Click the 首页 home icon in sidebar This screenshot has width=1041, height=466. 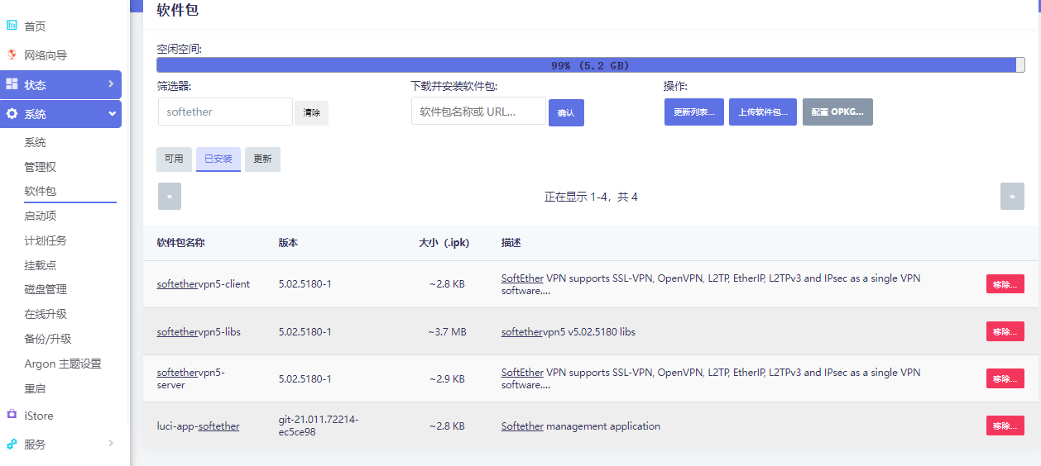point(12,26)
